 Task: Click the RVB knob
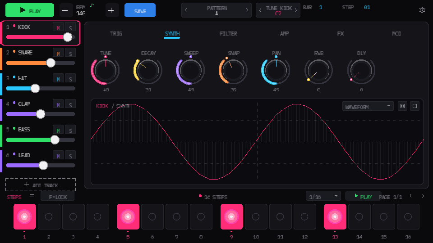click(318, 71)
